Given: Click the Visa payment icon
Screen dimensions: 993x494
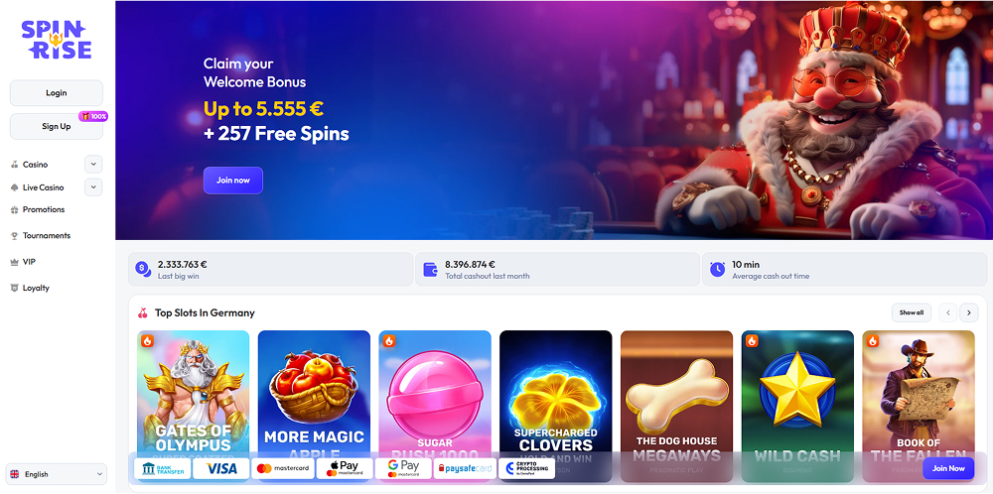Looking at the screenshot, I should coord(221,468).
